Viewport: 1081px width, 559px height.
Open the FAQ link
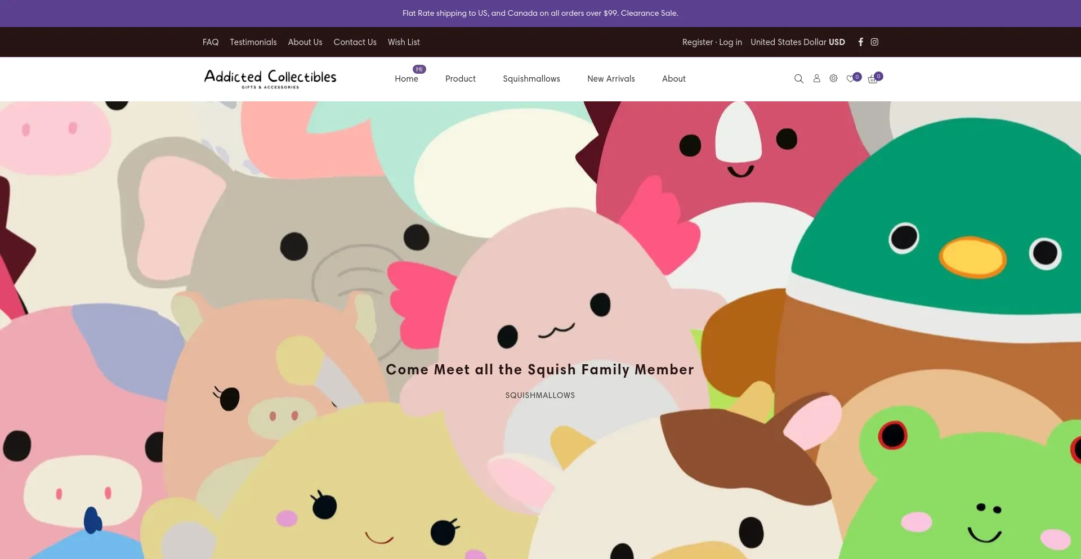(211, 42)
